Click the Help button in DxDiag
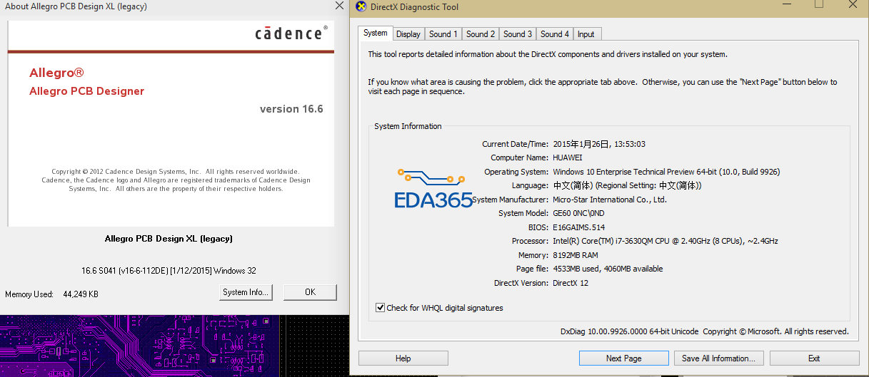 pyautogui.click(x=403, y=358)
